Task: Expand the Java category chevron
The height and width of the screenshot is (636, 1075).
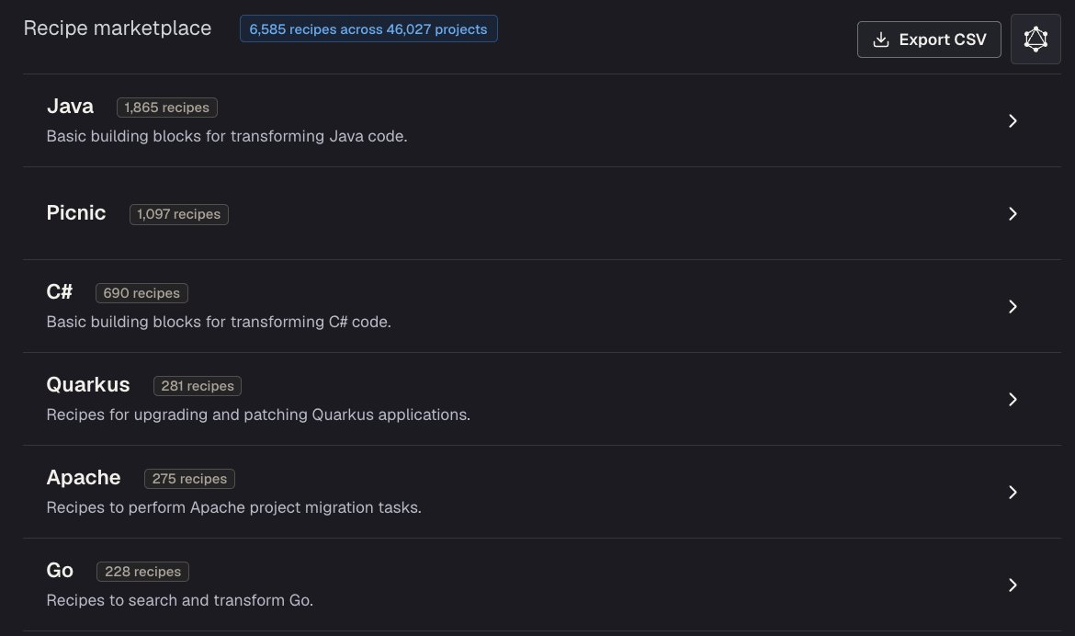Action: point(1012,120)
